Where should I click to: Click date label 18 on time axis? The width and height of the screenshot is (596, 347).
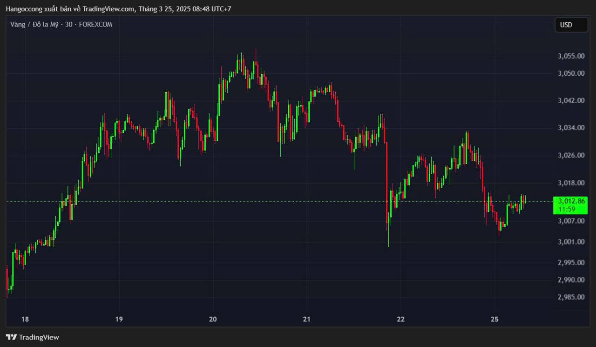25,319
